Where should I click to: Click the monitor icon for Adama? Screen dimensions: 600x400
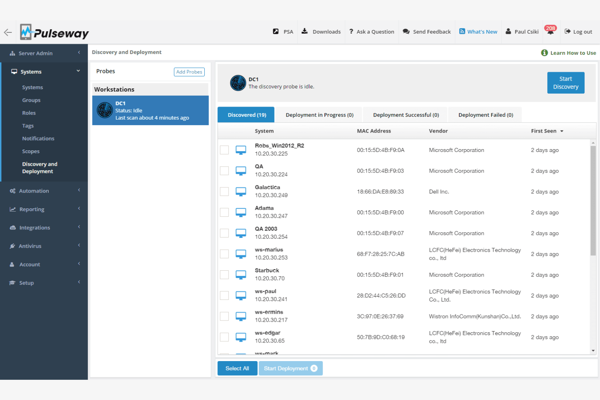pyautogui.click(x=241, y=212)
